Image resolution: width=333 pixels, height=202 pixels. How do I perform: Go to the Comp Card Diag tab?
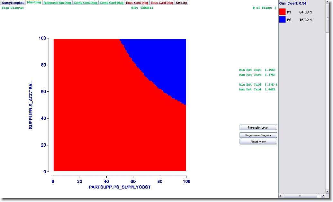[111, 3]
